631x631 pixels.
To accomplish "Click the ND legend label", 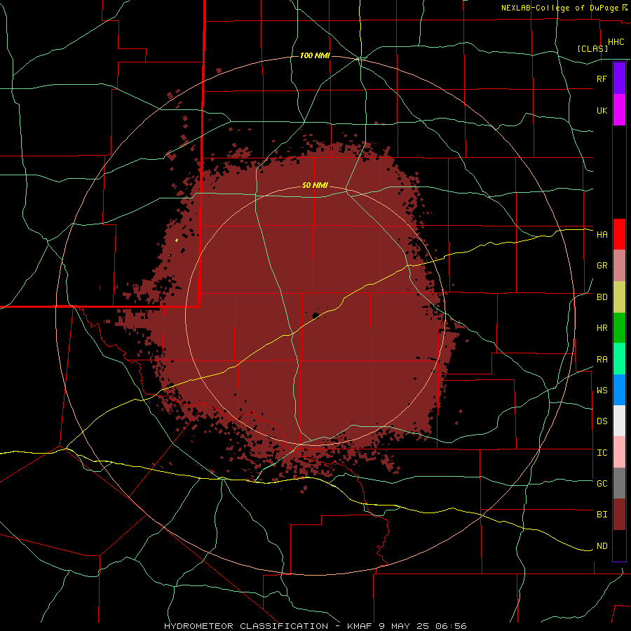I will 602,546.
